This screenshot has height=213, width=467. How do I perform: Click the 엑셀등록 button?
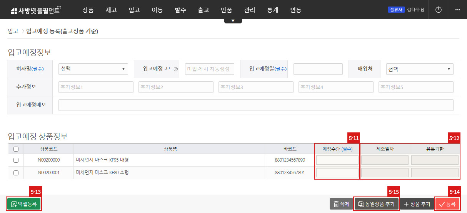pos(24,204)
